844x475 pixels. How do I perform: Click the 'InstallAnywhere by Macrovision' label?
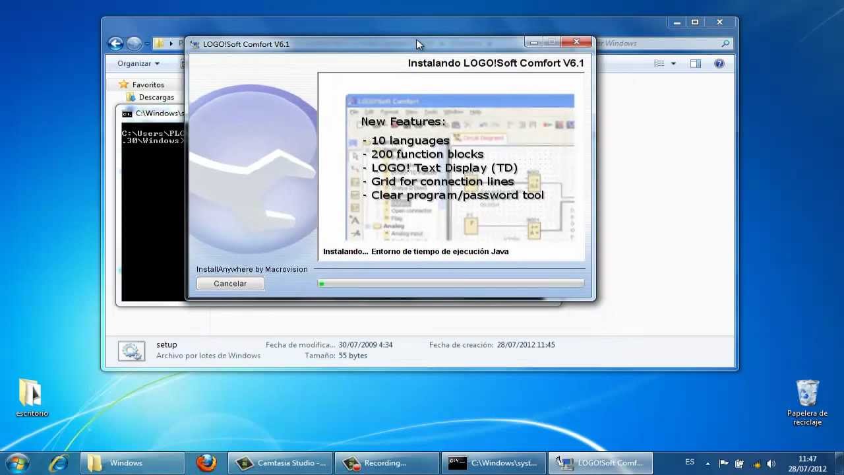coord(252,269)
